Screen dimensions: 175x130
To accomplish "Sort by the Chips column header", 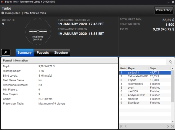I will [x=159, y=68].
